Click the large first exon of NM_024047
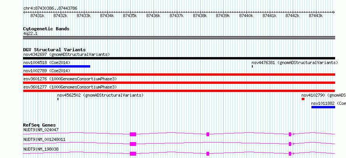 (133, 134)
